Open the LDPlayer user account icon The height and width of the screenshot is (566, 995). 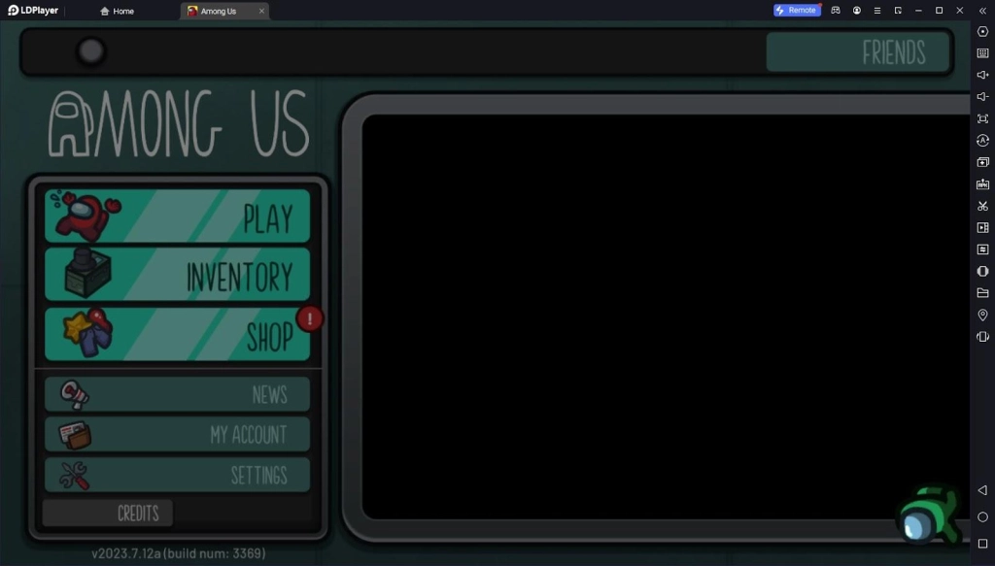[857, 10]
